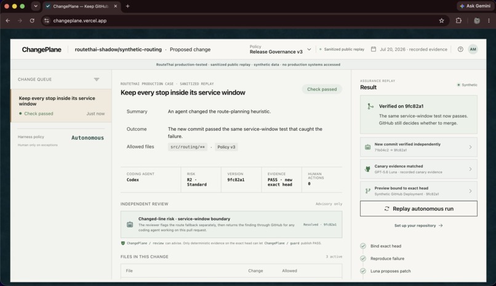The height and width of the screenshot is (286, 496).
Task: Click the Policy v3 chip
Action: [226, 147]
